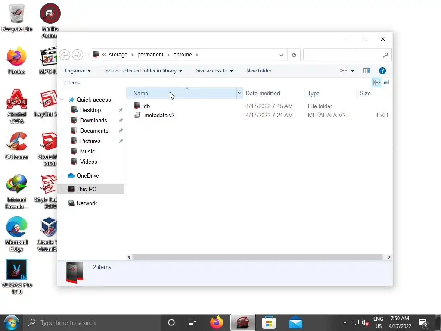Click the horizontal scrollbar right arrow

[389, 257]
